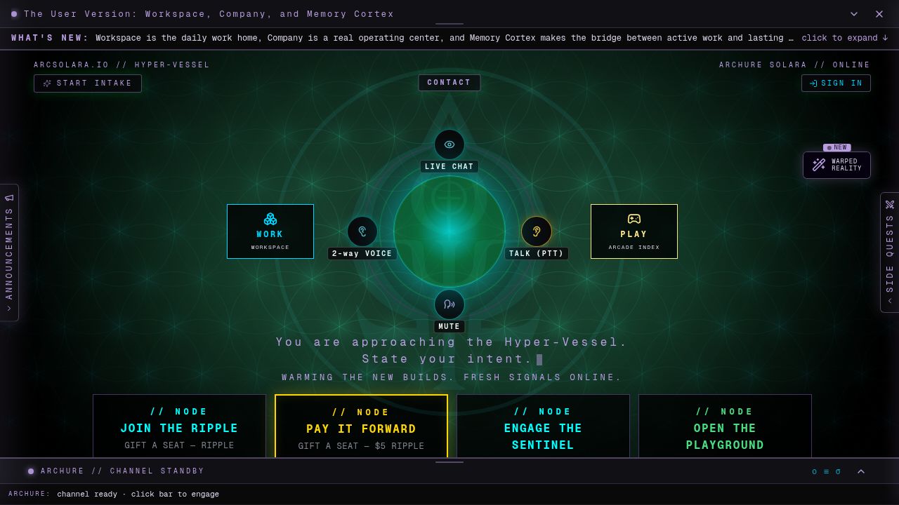Viewport: 899px width, 505px height.
Task: Click the 'ARCHURE SOLARA // ONLINE' status text
Action: click(x=794, y=65)
